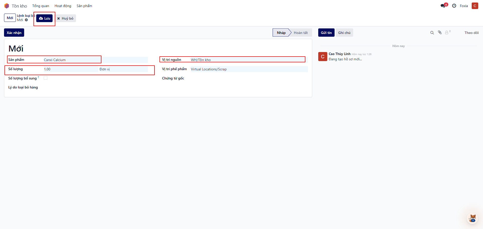This screenshot has height=229, width=483.
Task: Open the Hoạt động menu
Action: pos(63,6)
